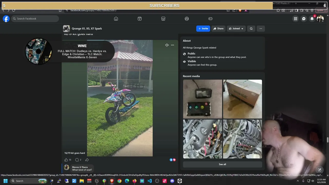Open the post options three-dot menu
Screen dimensions: 329x185
pyautogui.click(x=172, y=45)
